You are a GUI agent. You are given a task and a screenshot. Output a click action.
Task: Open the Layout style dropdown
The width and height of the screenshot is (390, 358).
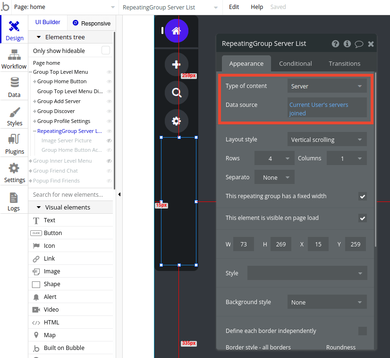coord(327,139)
